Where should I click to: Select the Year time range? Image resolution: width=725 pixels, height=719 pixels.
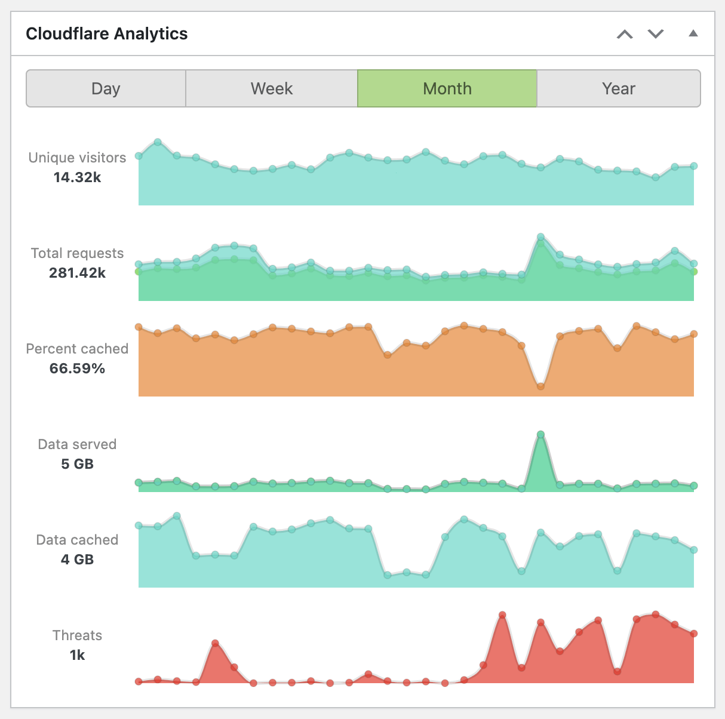pyautogui.click(x=619, y=88)
